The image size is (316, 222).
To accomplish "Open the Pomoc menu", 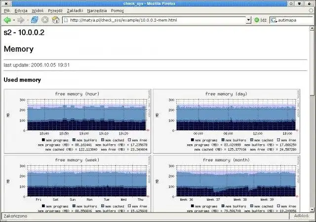I will tap(118, 11).
